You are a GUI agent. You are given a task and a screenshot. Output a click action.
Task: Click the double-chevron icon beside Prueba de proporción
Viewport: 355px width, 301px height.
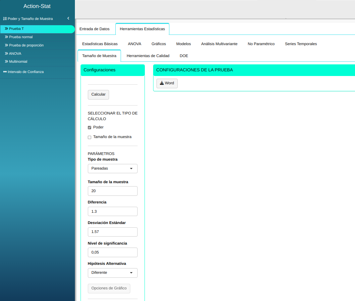point(6,45)
